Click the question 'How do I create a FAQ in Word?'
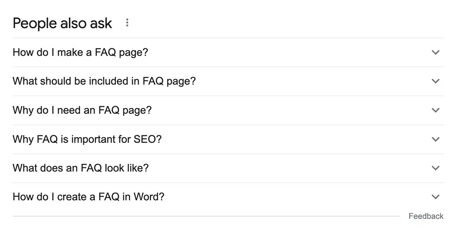Screen dimensions: 466x238 click(89, 197)
